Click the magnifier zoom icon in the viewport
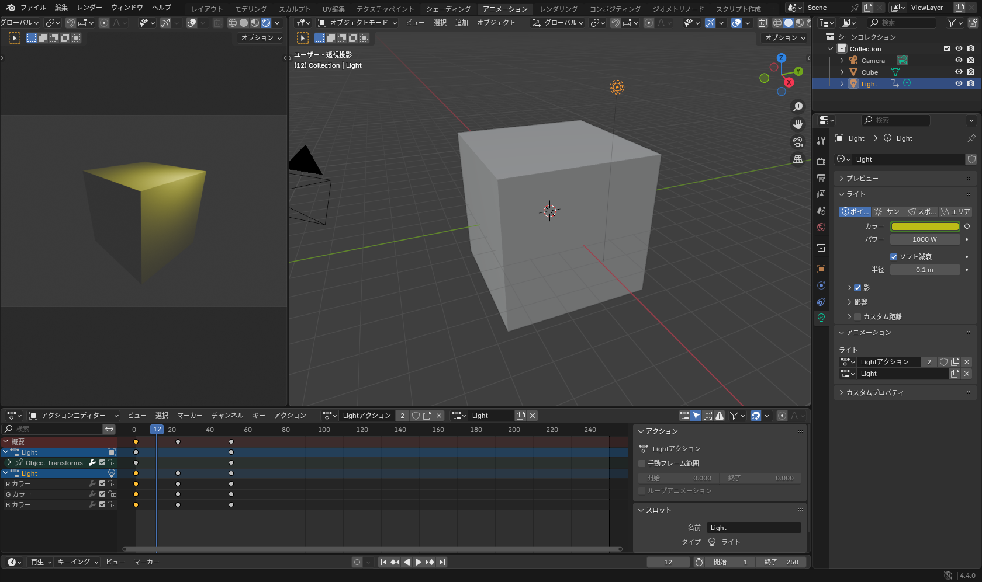Viewport: 982px width, 582px height. coord(798,106)
